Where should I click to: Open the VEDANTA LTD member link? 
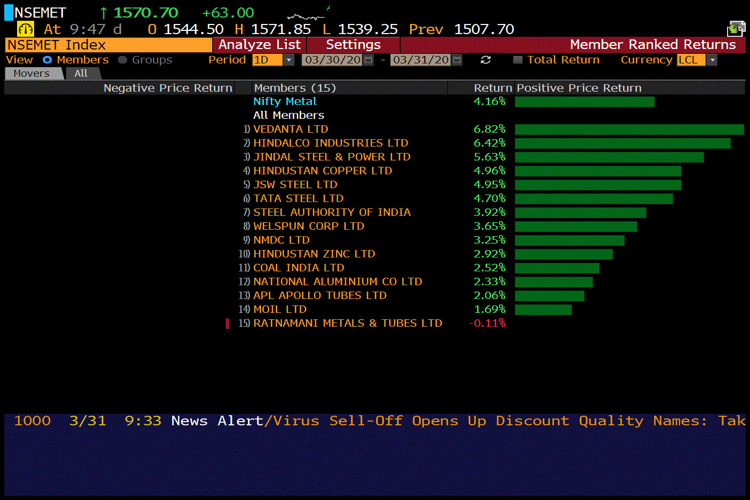(x=291, y=129)
